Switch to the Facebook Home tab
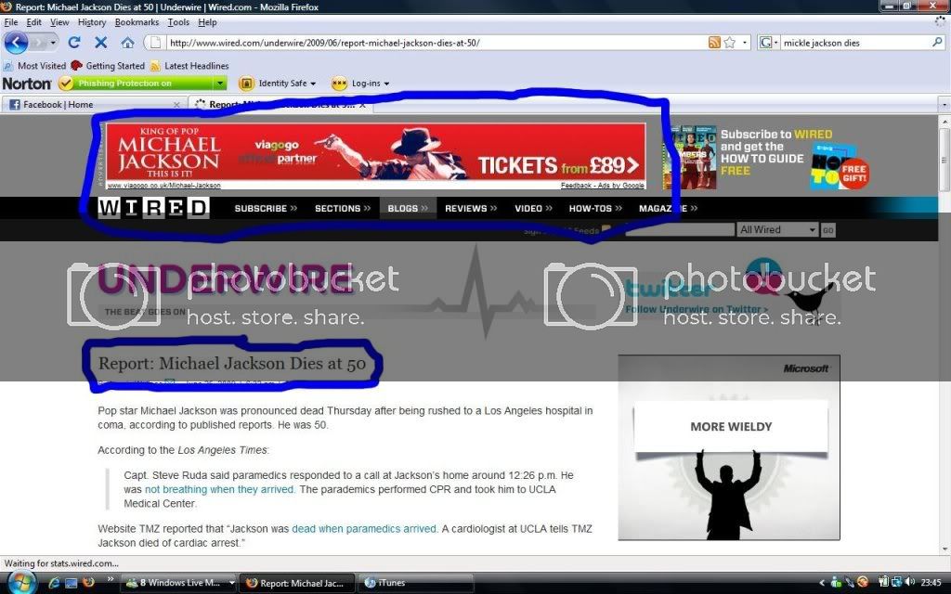 94,105
